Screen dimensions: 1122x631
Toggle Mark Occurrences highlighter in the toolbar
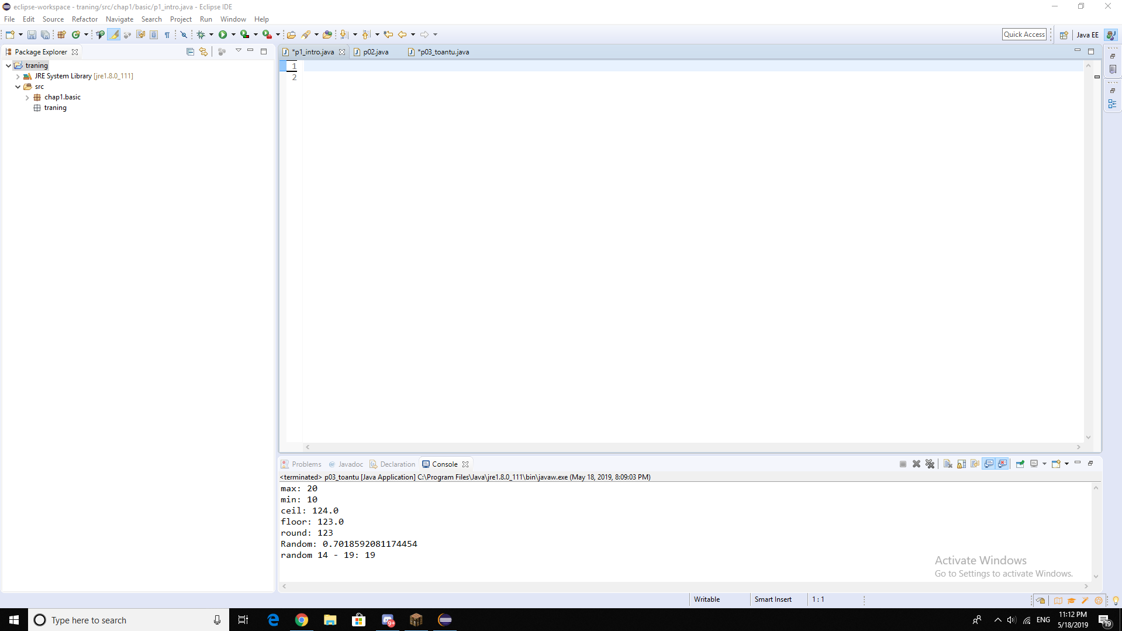point(114,35)
